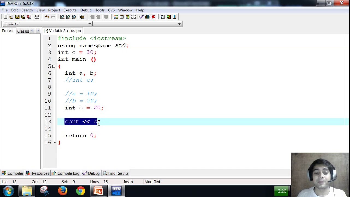
Task: Click the red X stop icon
Action: tap(153, 17)
